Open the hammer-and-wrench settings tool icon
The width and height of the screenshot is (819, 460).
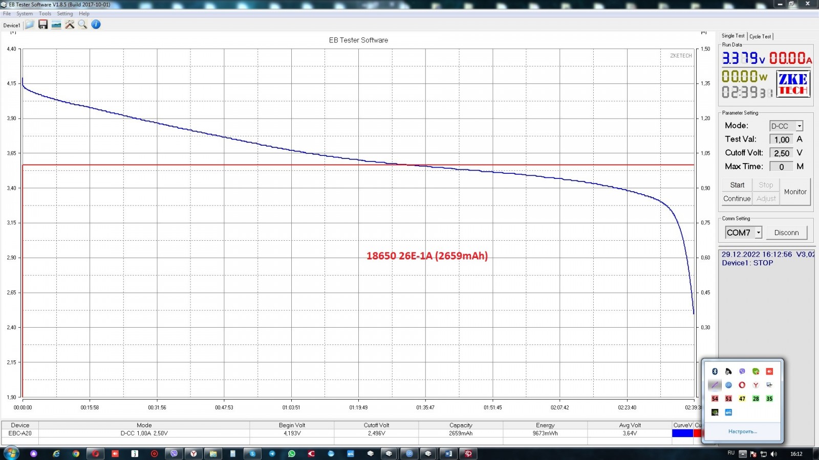[70, 25]
